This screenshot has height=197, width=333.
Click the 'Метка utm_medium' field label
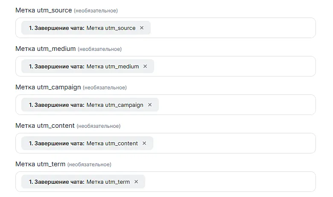pyautogui.click(x=45, y=49)
